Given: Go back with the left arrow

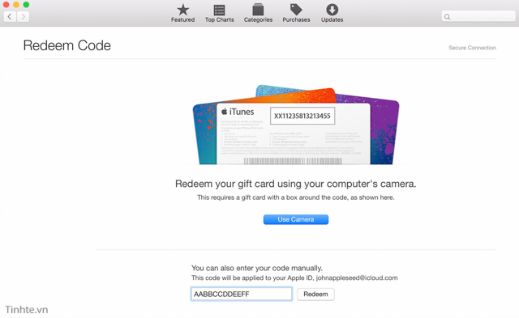Looking at the screenshot, I should point(10,16).
